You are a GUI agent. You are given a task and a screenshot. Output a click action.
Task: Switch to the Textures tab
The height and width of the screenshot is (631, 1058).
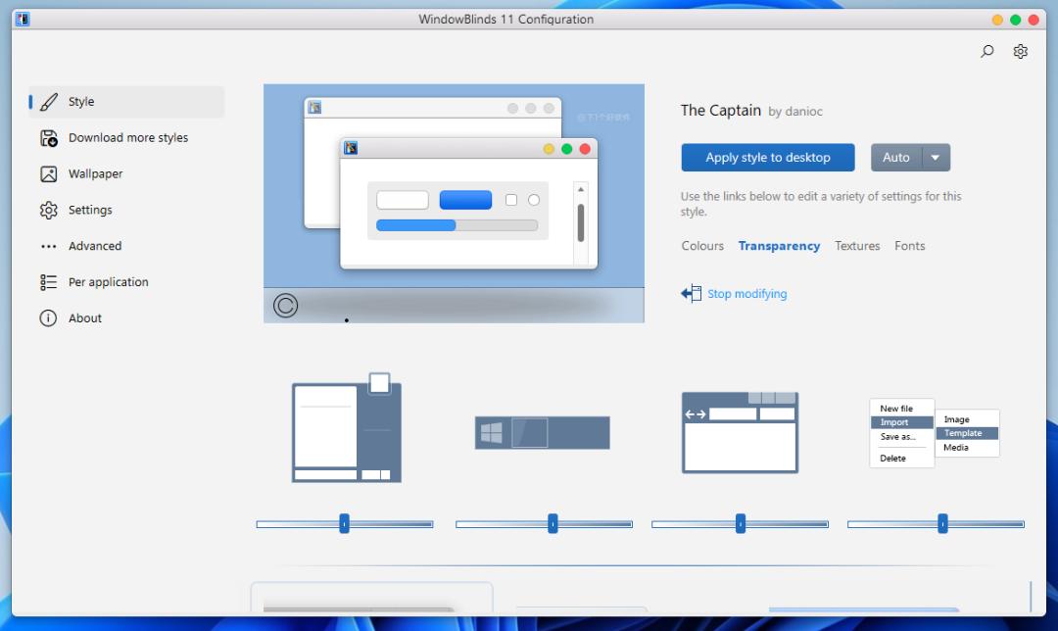pyautogui.click(x=857, y=246)
